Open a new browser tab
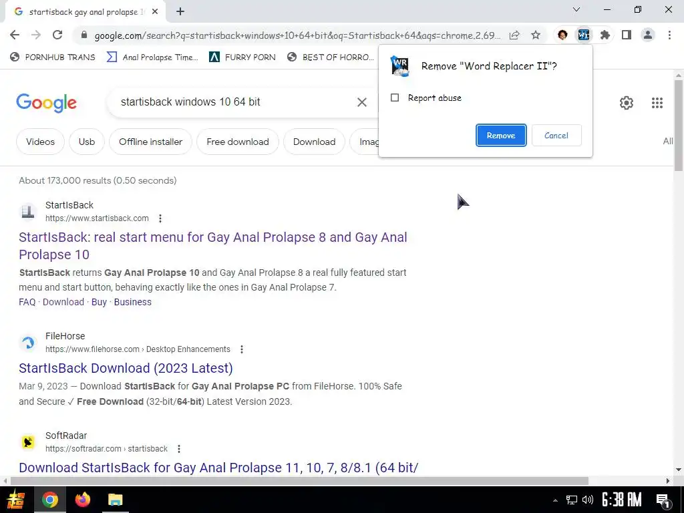The image size is (684, 513). tap(180, 12)
